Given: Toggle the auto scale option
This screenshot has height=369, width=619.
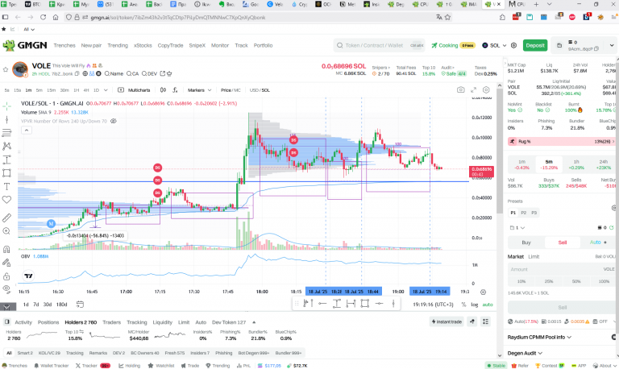Looking at the screenshot, I should click(x=488, y=305).
